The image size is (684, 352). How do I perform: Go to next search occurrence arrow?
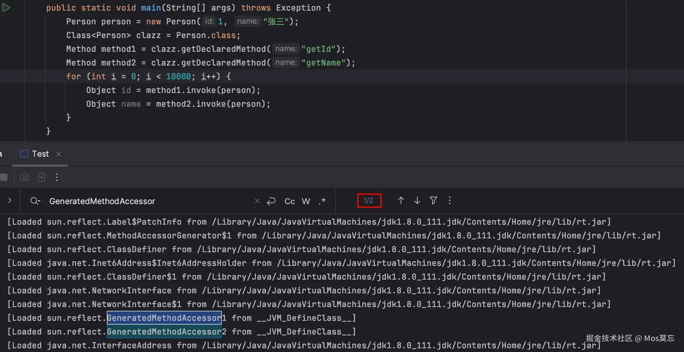[417, 201]
